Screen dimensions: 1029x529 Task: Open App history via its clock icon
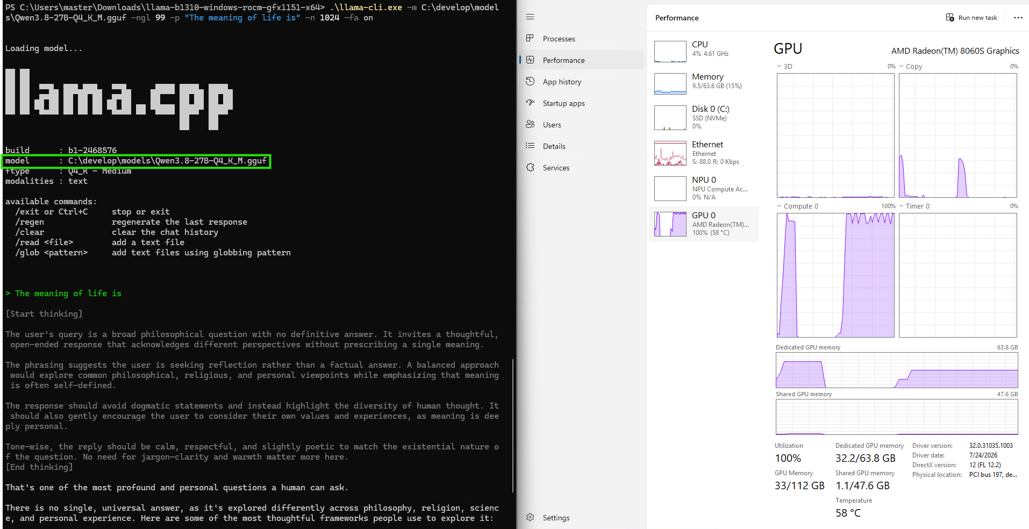[x=530, y=82]
